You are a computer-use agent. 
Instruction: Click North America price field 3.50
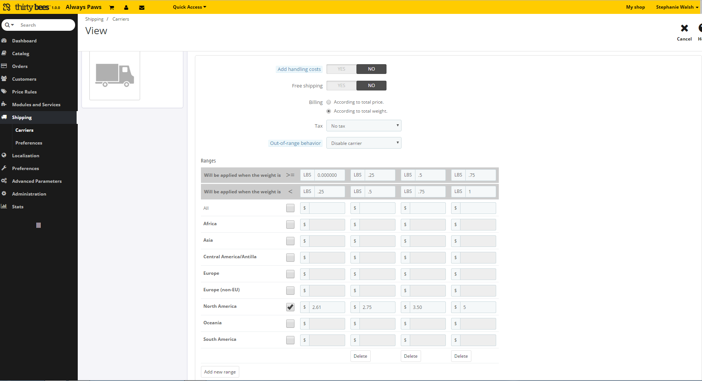point(428,307)
